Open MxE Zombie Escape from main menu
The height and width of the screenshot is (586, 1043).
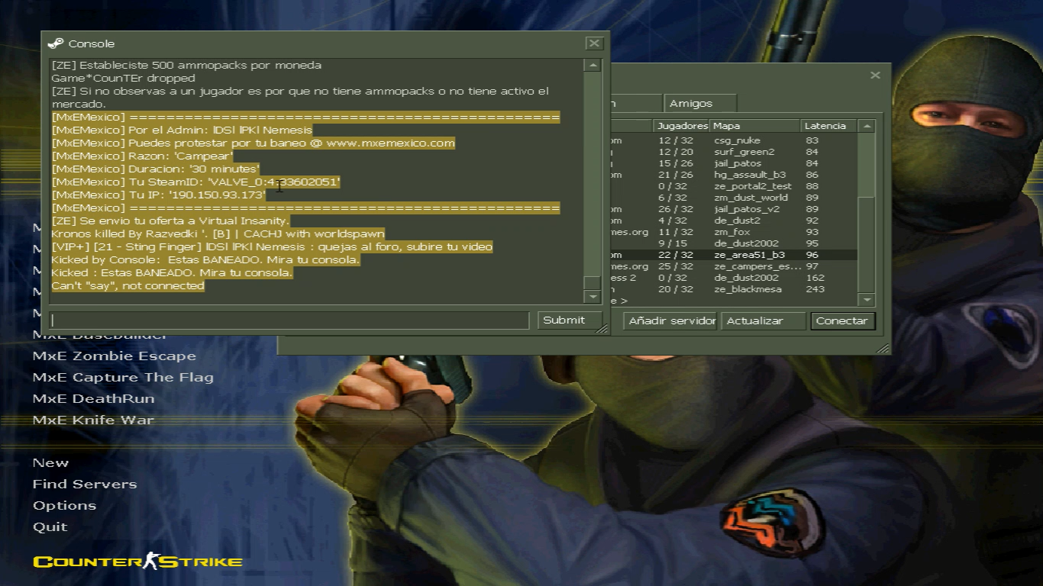click(115, 356)
